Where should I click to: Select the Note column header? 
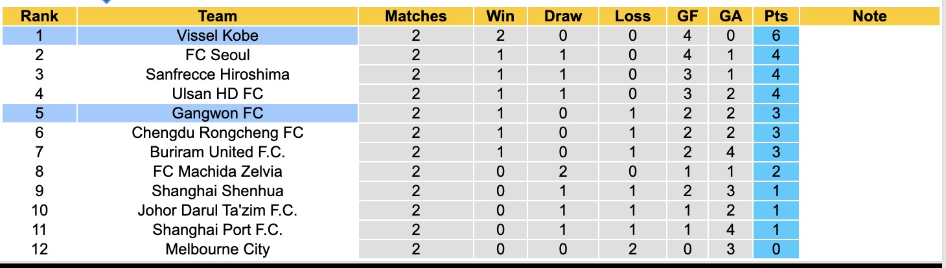[869, 16]
